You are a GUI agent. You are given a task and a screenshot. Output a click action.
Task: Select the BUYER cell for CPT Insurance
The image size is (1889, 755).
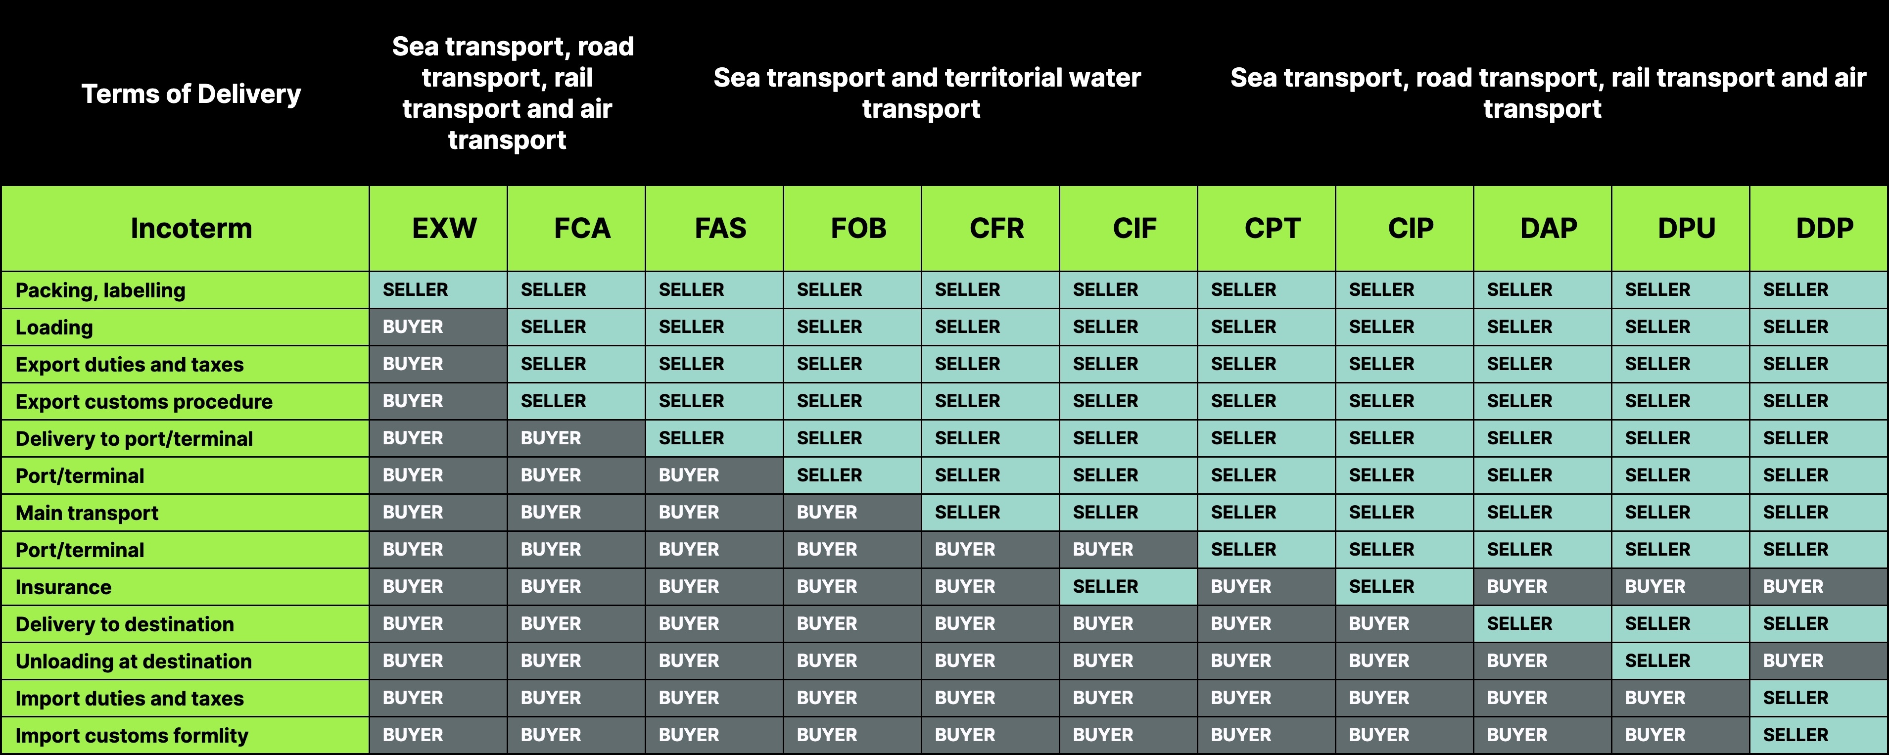pos(1241,586)
